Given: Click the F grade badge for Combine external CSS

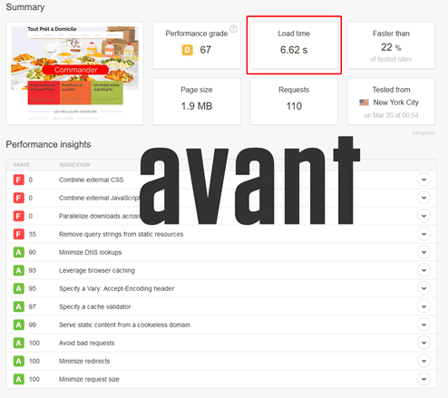Looking at the screenshot, I should tap(19, 180).
